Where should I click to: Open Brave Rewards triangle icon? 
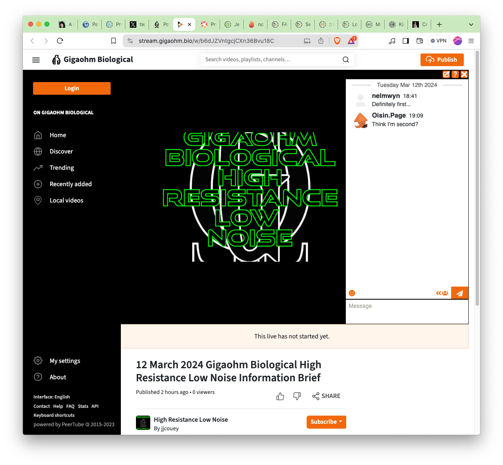tap(352, 41)
